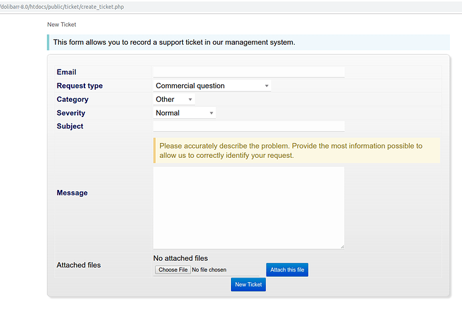Click the Message field label

(x=72, y=193)
